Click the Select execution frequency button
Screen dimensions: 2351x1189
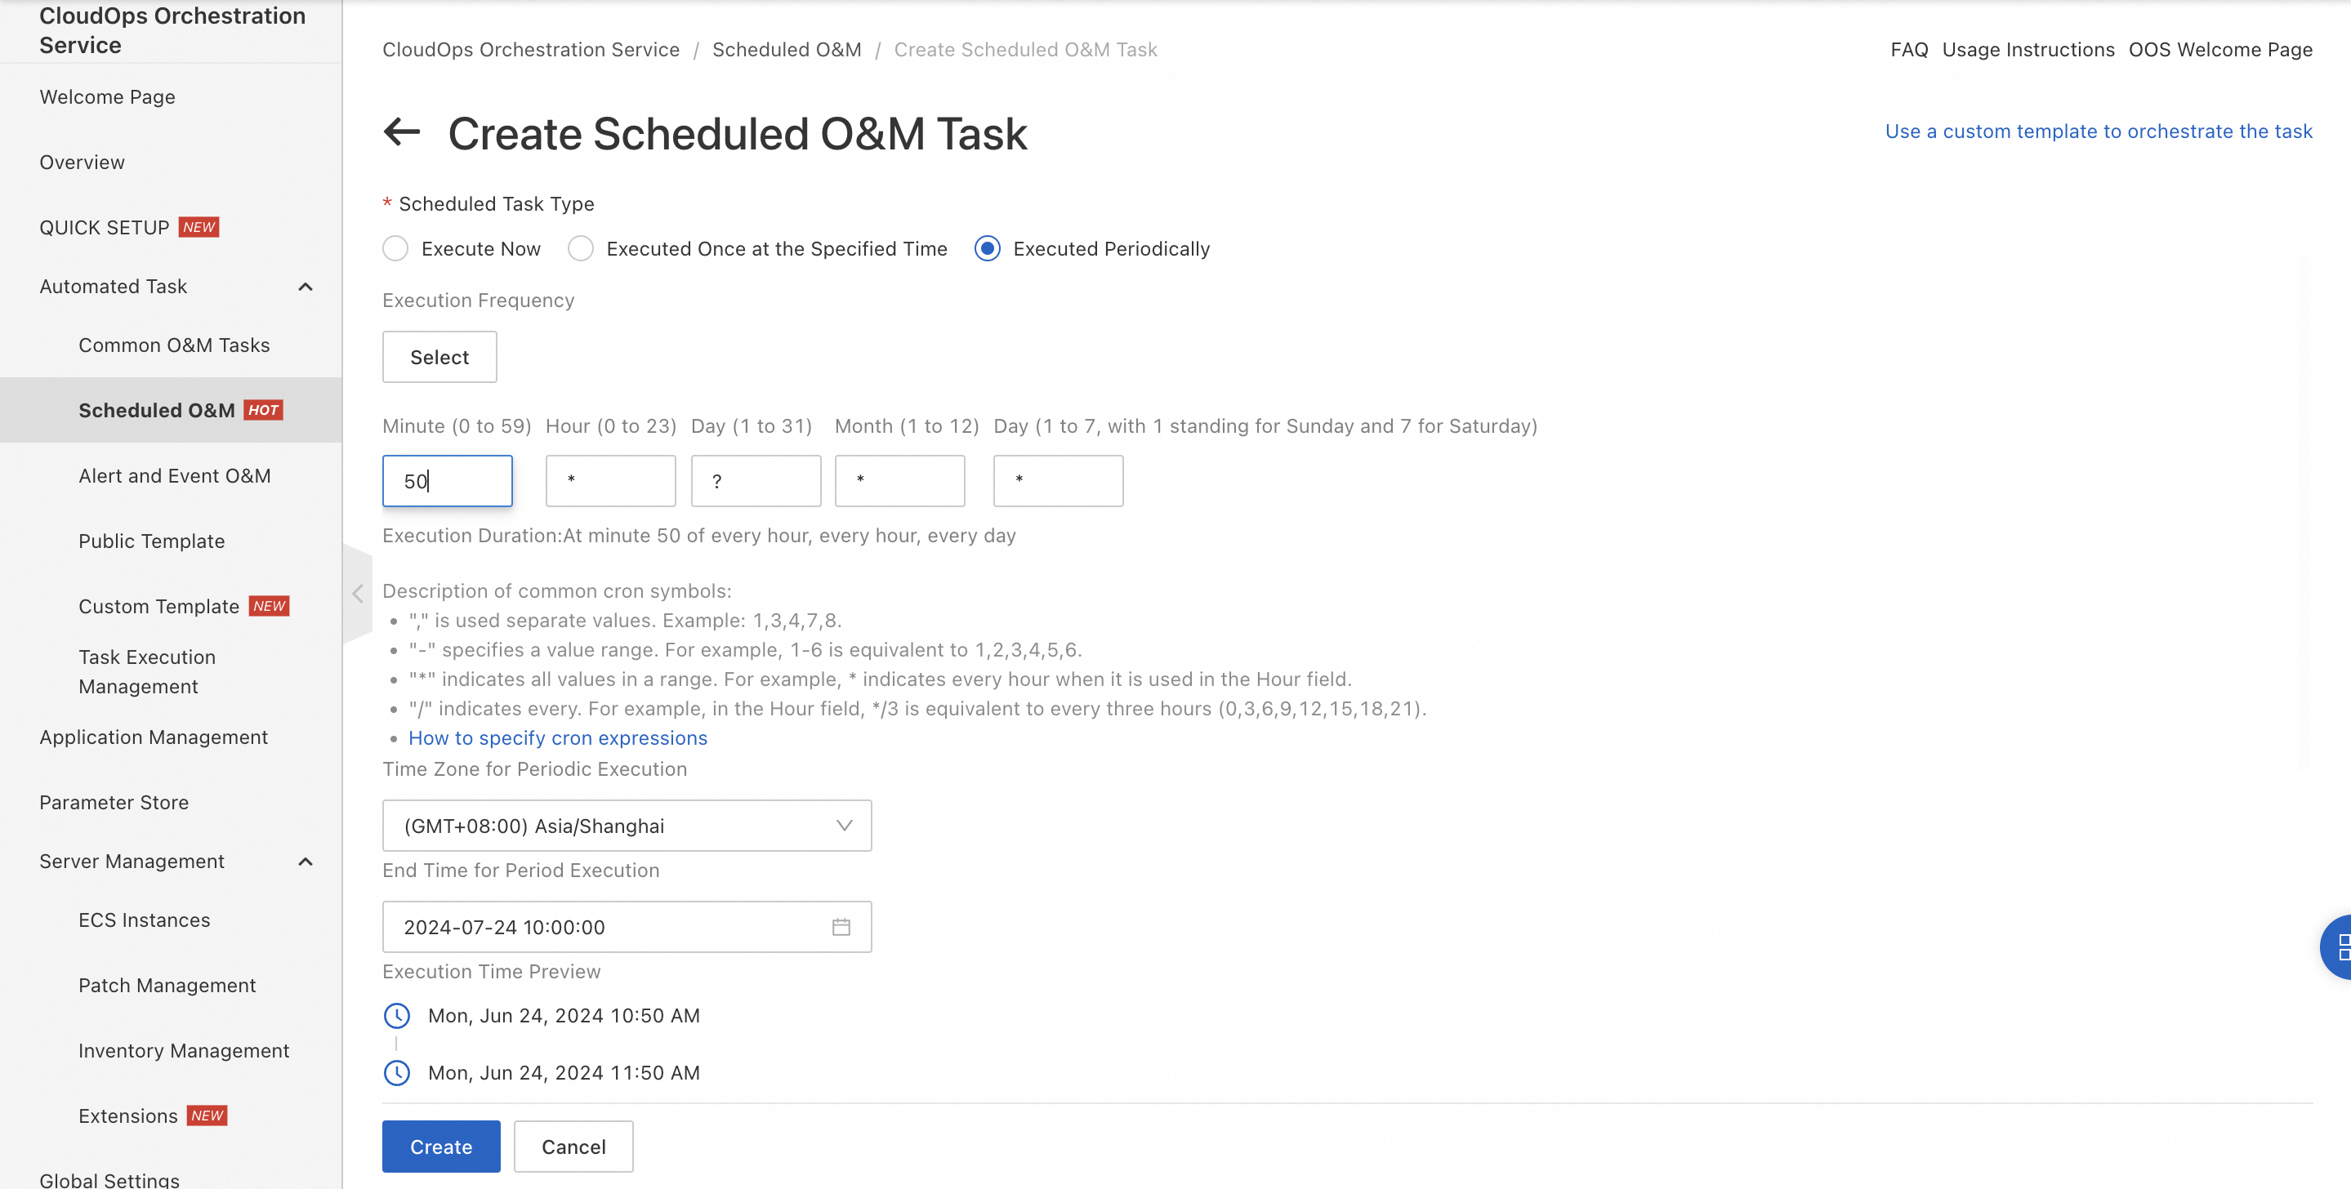click(x=439, y=357)
